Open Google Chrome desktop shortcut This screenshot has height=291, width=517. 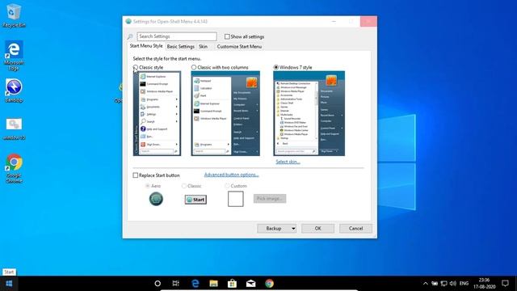pos(14,168)
